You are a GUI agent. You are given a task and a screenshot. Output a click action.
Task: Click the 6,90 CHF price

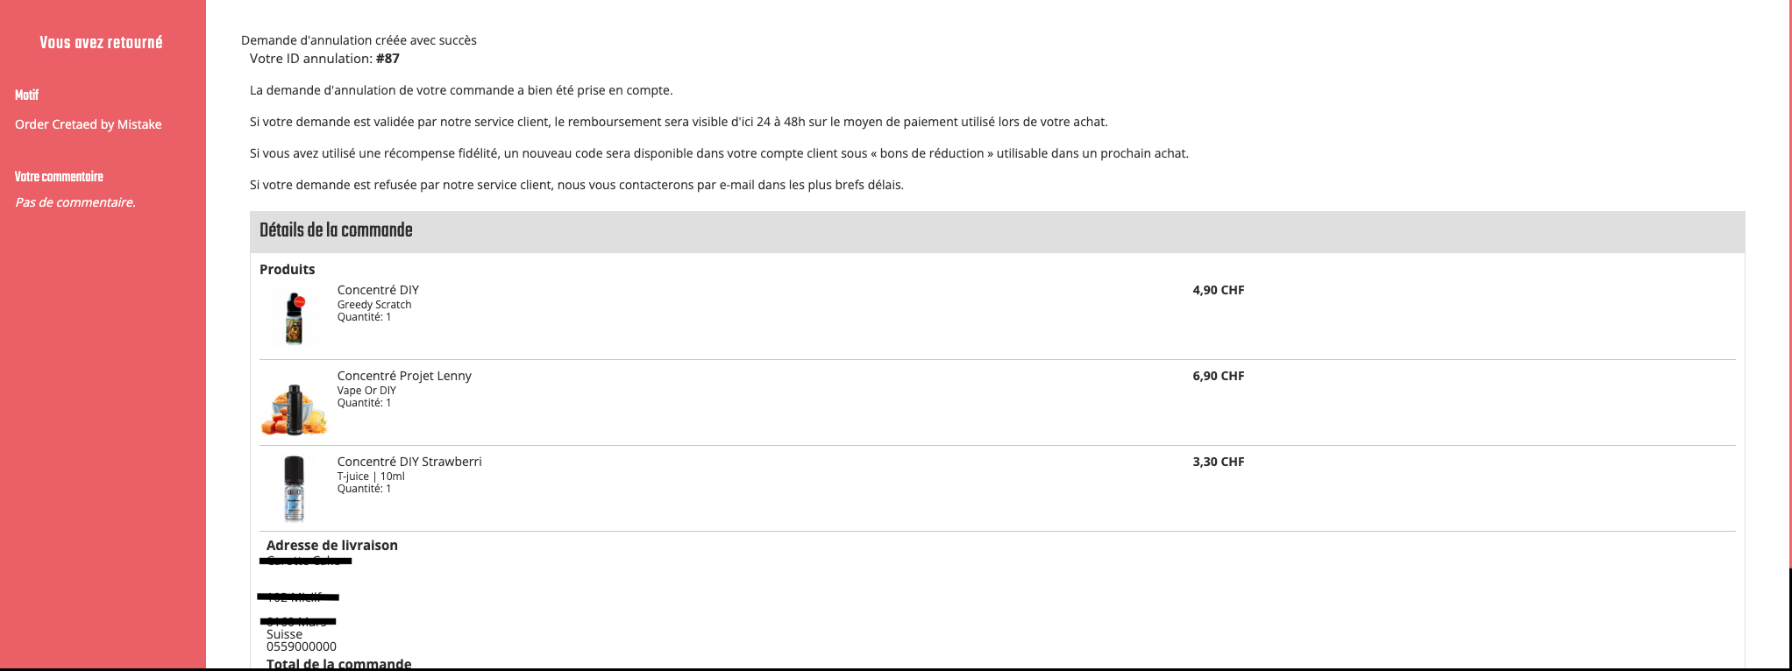1218,376
